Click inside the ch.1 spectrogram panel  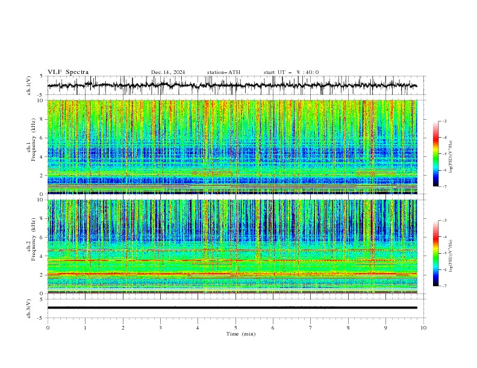(x=232, y=147)
